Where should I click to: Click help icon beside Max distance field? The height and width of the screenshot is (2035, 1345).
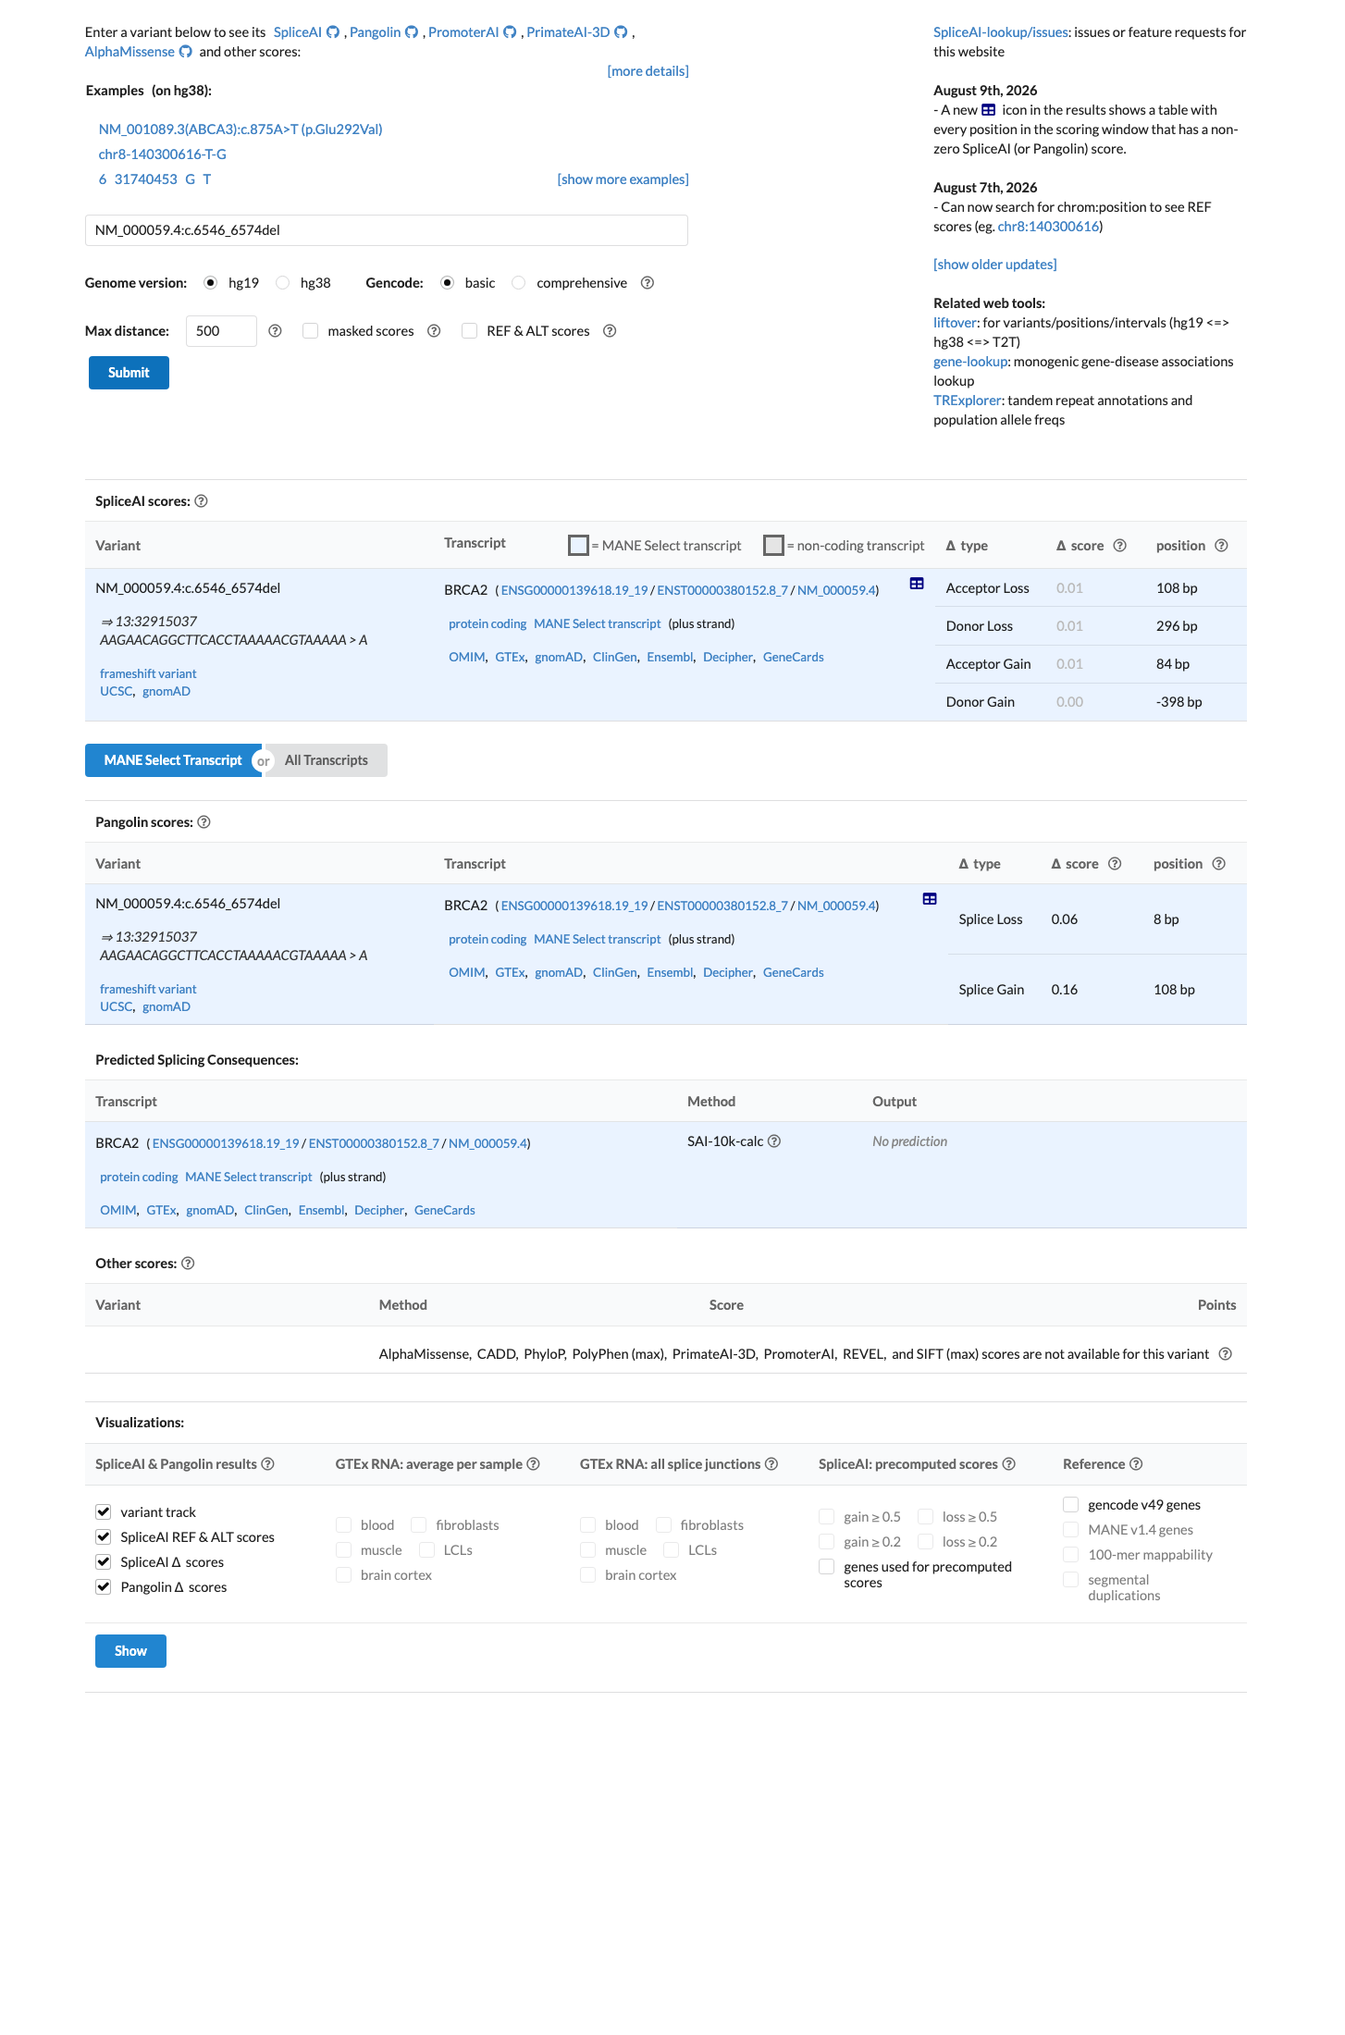coord(275,331)
